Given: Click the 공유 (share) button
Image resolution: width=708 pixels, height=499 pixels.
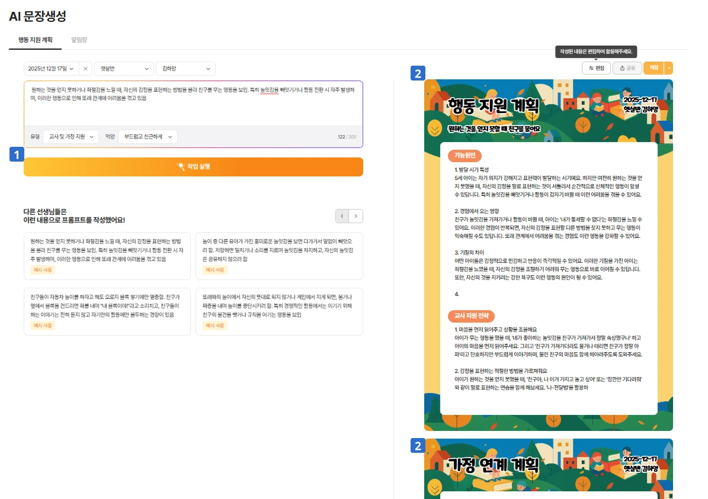Looking at the screenshot, I should pos(627,69).
